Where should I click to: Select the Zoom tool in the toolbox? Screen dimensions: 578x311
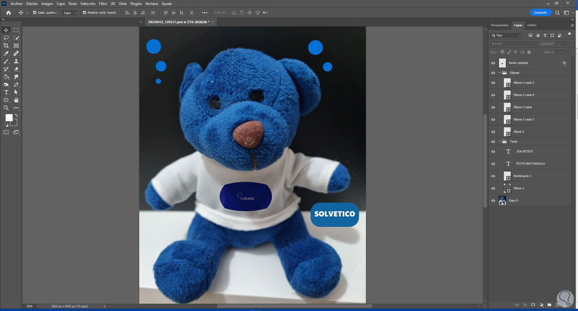[x=6, y=108]
